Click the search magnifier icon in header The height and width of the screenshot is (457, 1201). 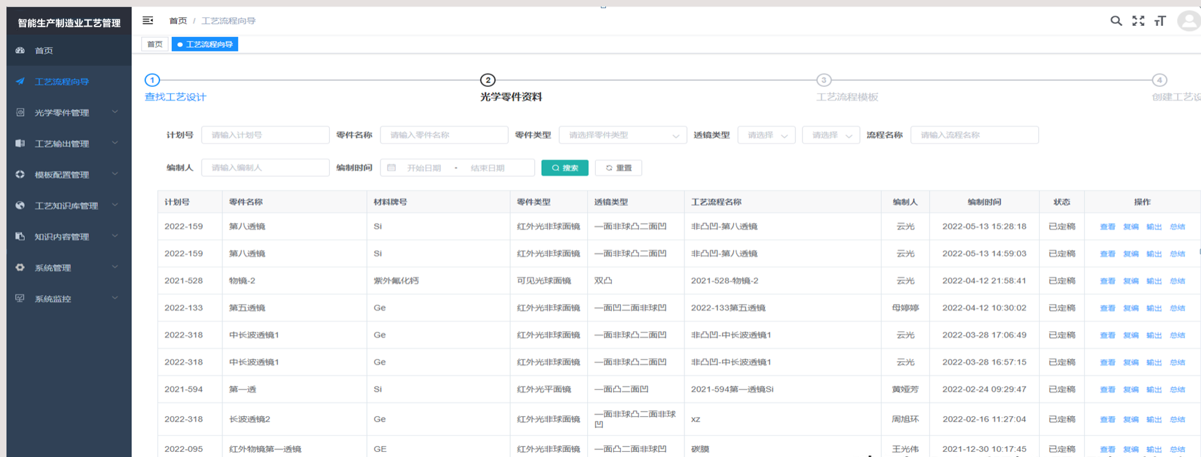point(1116,21)
